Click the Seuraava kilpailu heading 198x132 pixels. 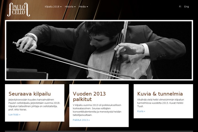pyautogui.click(x=30, y=94)
